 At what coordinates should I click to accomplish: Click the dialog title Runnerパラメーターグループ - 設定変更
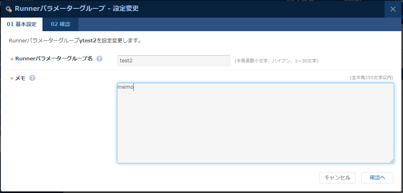pos(77,9)
